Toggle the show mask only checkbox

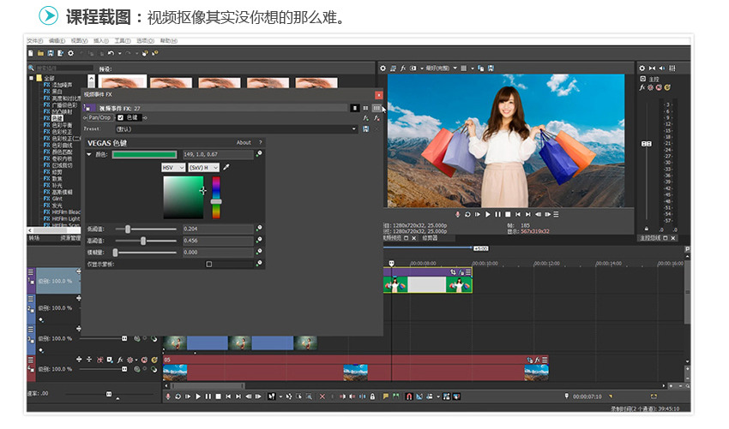[x=208, y=265]
